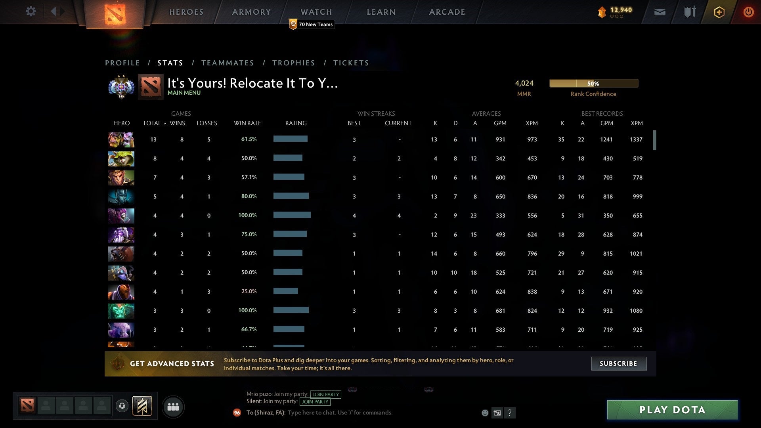Click the red power button to log out

pyautogui.click(x=748, y=12)
